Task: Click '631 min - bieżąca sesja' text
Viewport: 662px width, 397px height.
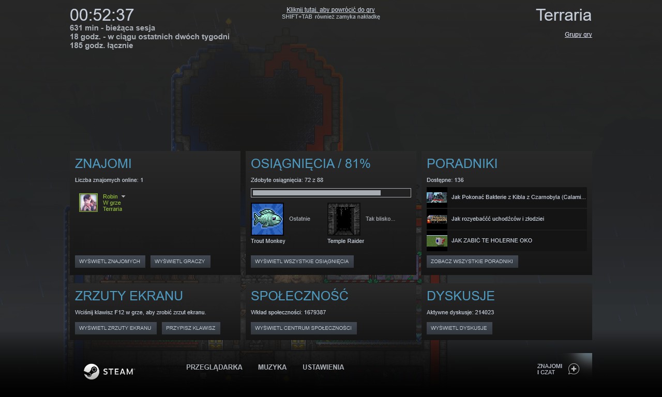Action: pyautogui.click(x=112, y=28)
